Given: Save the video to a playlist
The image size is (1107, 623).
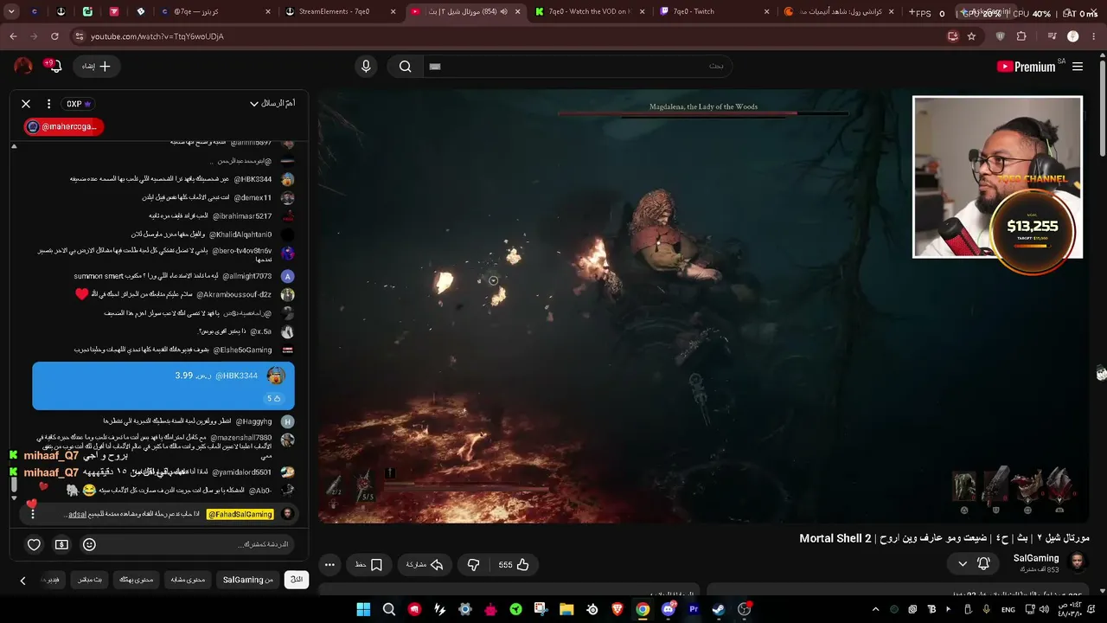Looking at the screenshot, I should point(368,565).
